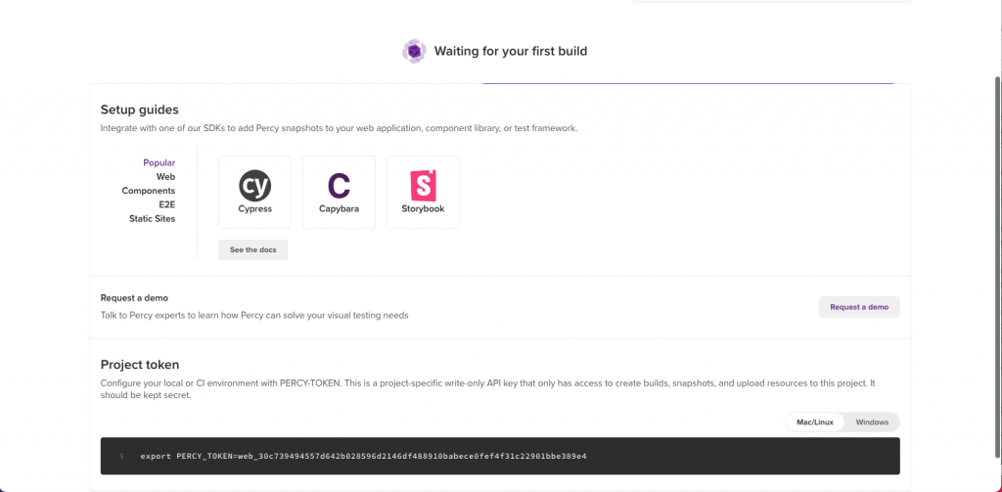Click the See the docs button

coord(253,249)
